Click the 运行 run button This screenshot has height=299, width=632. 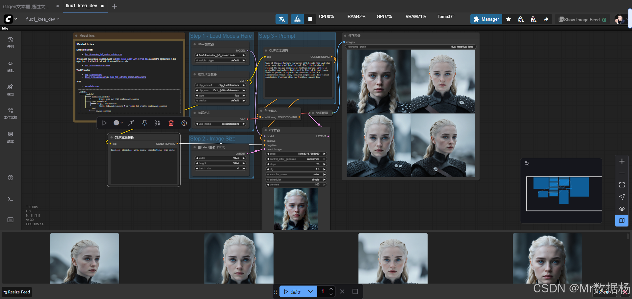[292, 291]
